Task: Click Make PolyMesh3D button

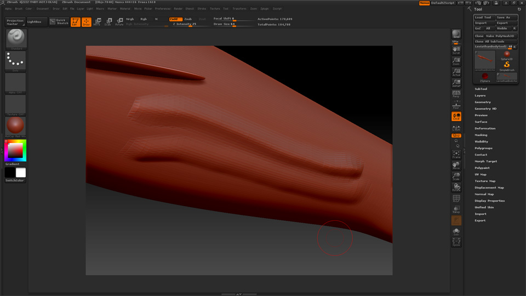Action: click(x=501, y=36)
